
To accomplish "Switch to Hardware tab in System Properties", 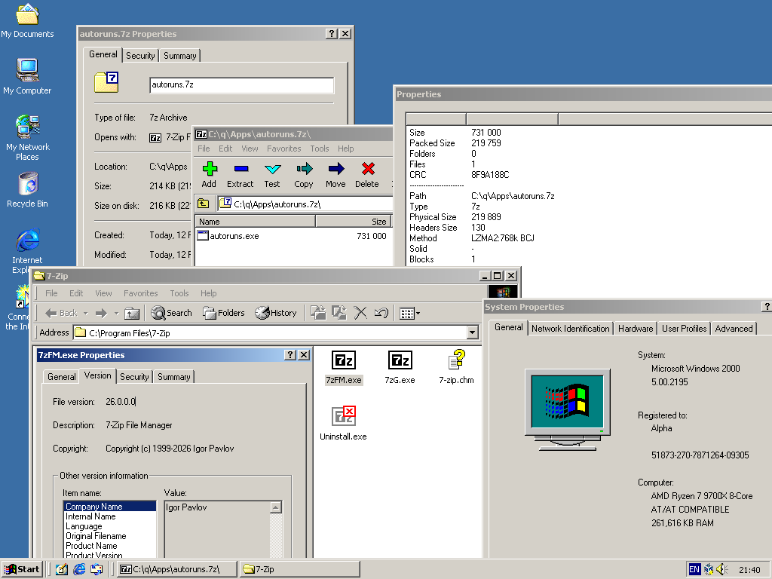I will coord(636,329).
